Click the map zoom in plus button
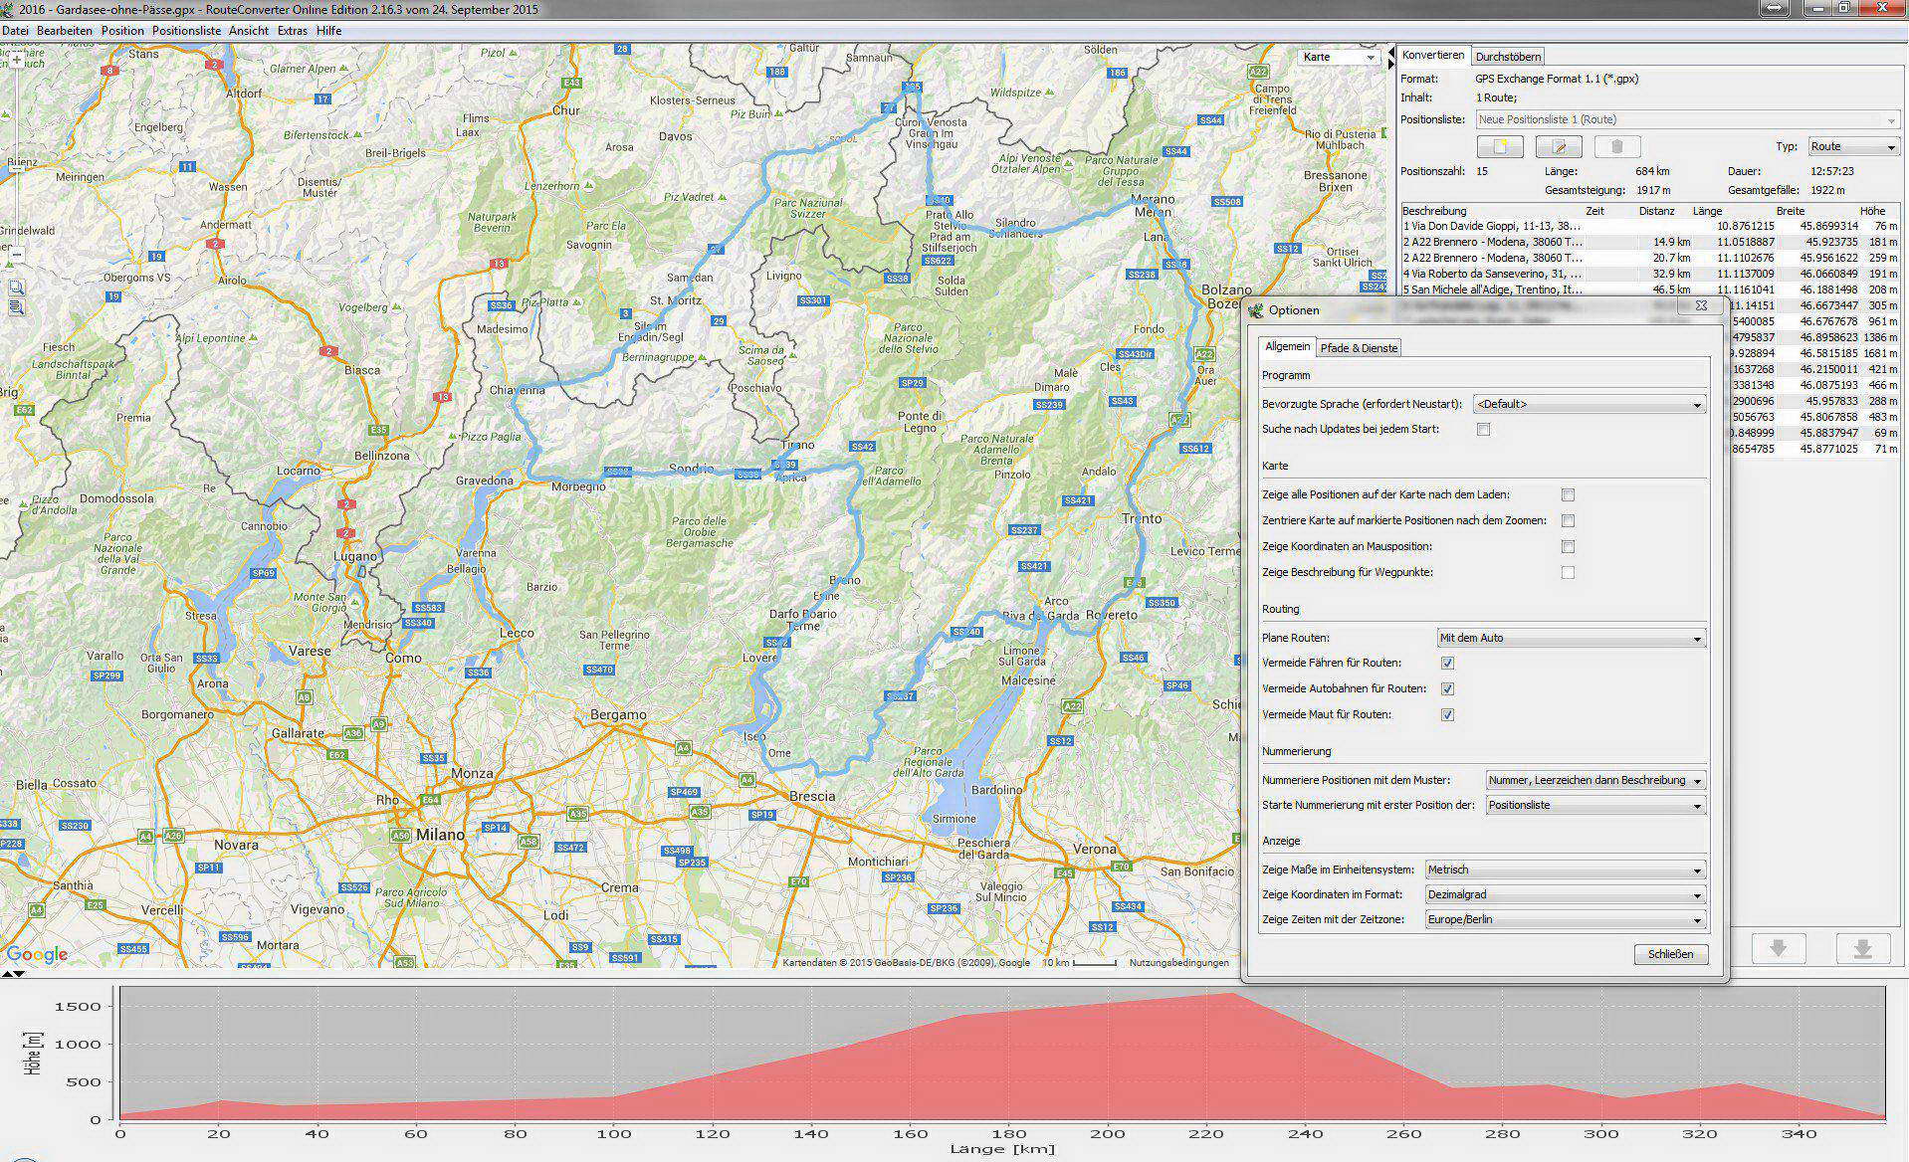Image resolution: width=1909 pixels, height=1162 pixels. tap(17, 61)
